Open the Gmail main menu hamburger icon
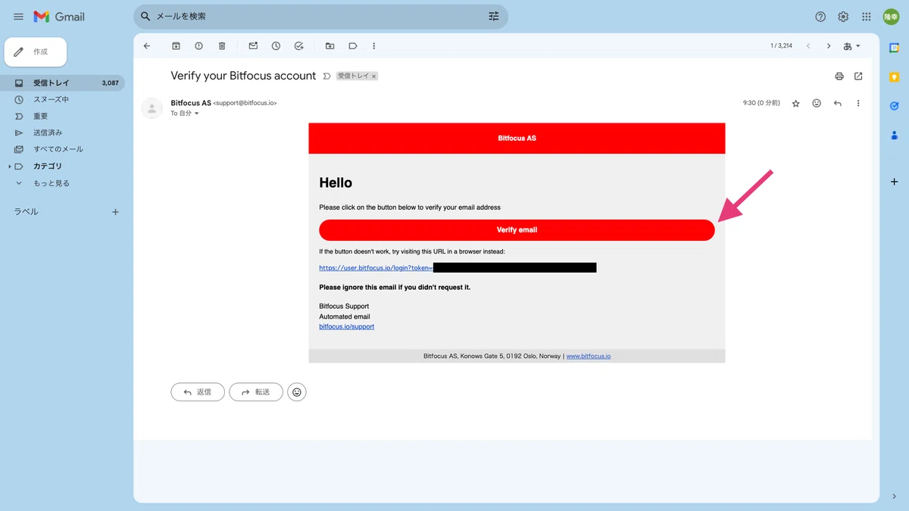This screenshot has width=909, height=511. [x=18, y=17]
